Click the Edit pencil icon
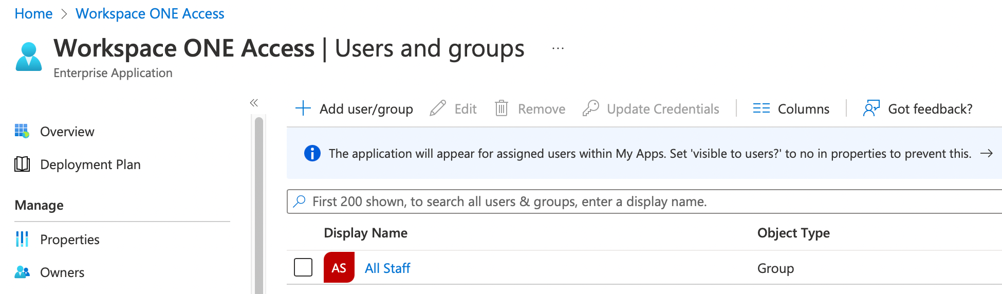This screenshot has width=1002, height=294. [x=438, y=108]
